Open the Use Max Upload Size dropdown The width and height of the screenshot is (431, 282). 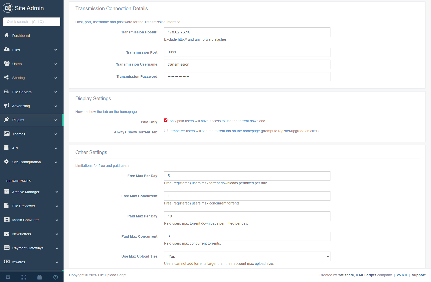(247, 256)
